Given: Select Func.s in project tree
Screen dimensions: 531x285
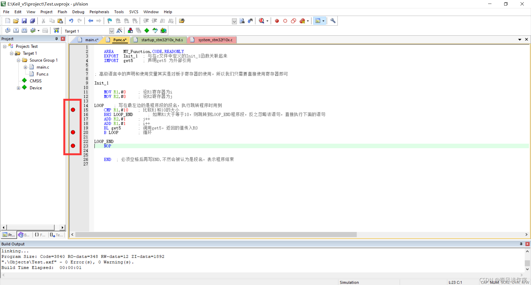Looking at the screenshot, I should coord(42,74).
